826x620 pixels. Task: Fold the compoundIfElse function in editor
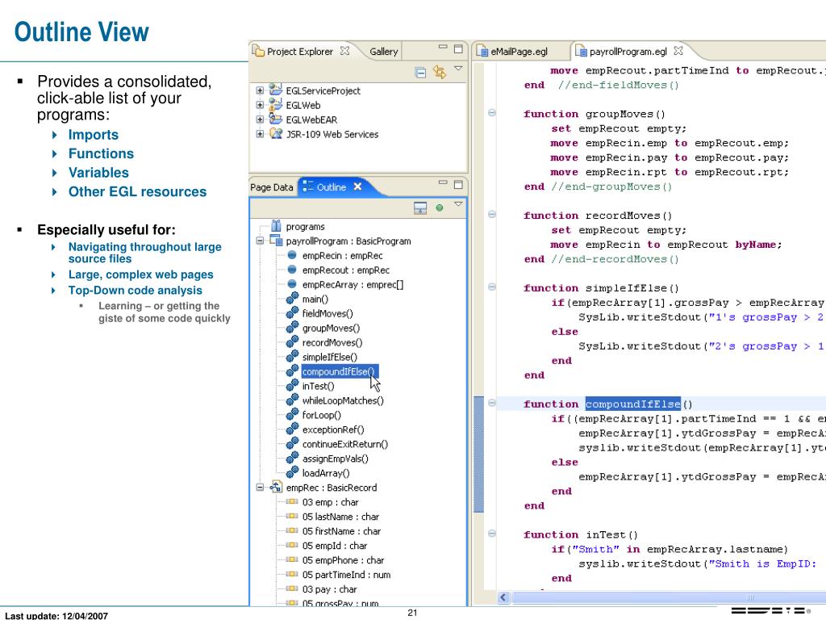(491, 403)
